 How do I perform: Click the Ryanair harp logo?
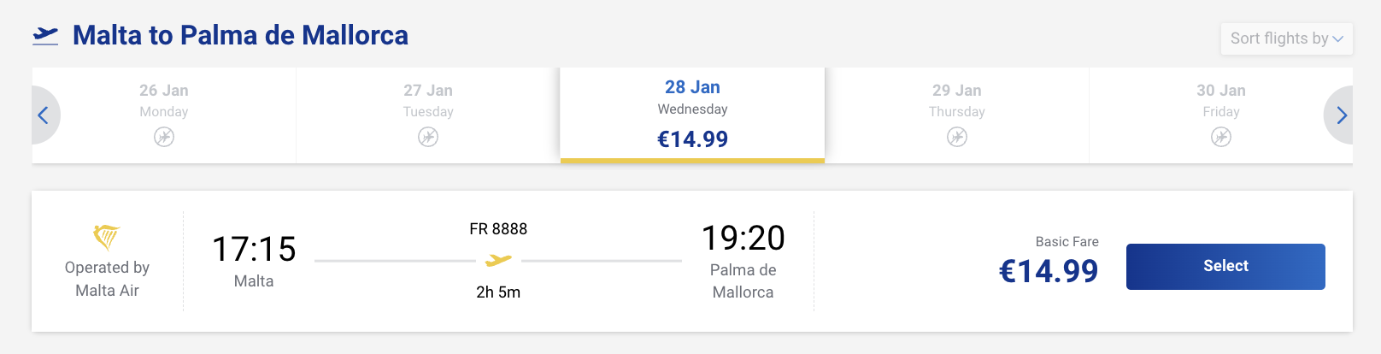tap(107, 236)
